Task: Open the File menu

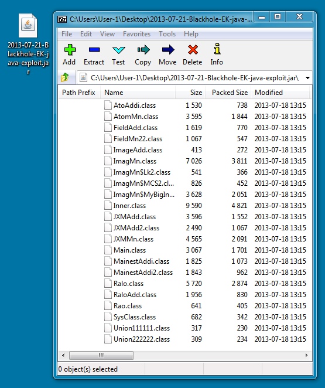Action: (x=67, y=34)
